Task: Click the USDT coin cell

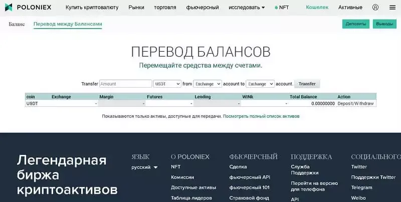Action: (32, 104)
